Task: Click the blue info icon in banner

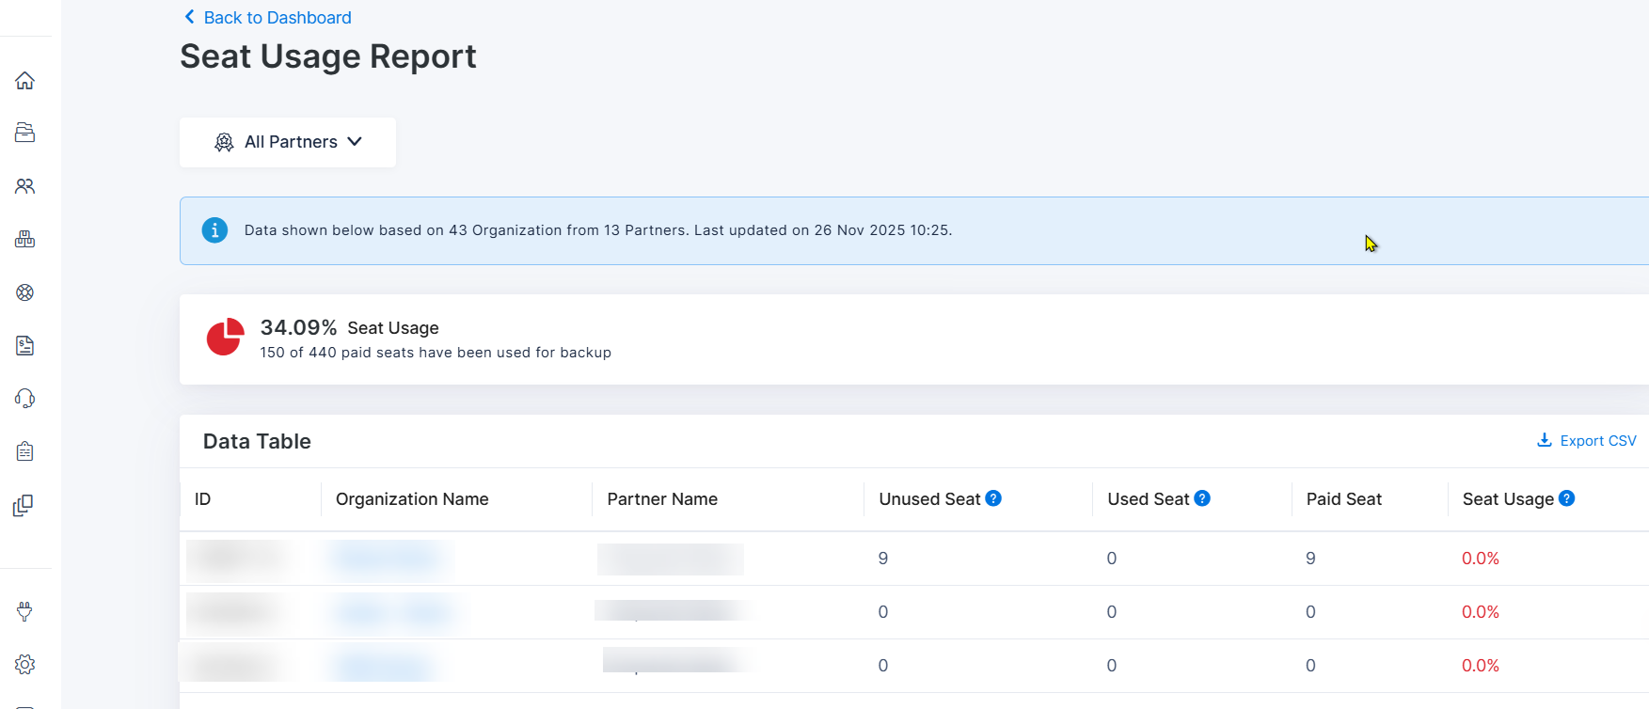Action: 214,230
